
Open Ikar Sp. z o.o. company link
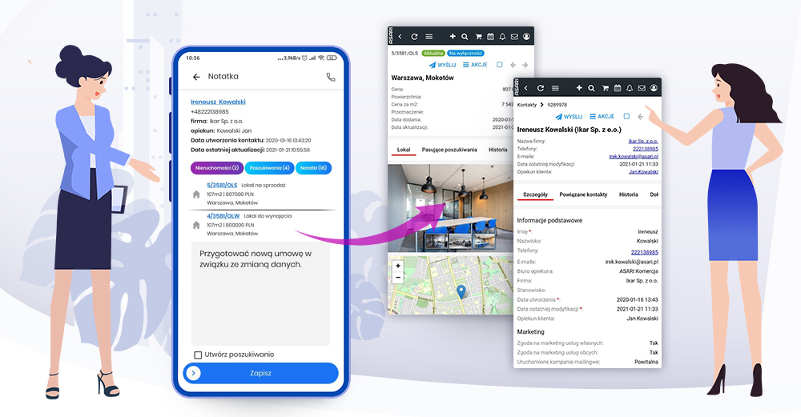643,142
